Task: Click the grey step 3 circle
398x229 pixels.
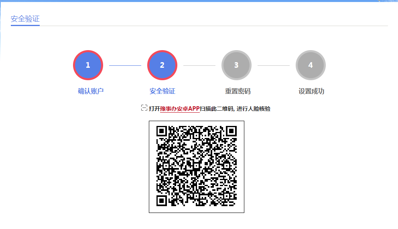Action: pyautogui.click(x=236, y=65)
